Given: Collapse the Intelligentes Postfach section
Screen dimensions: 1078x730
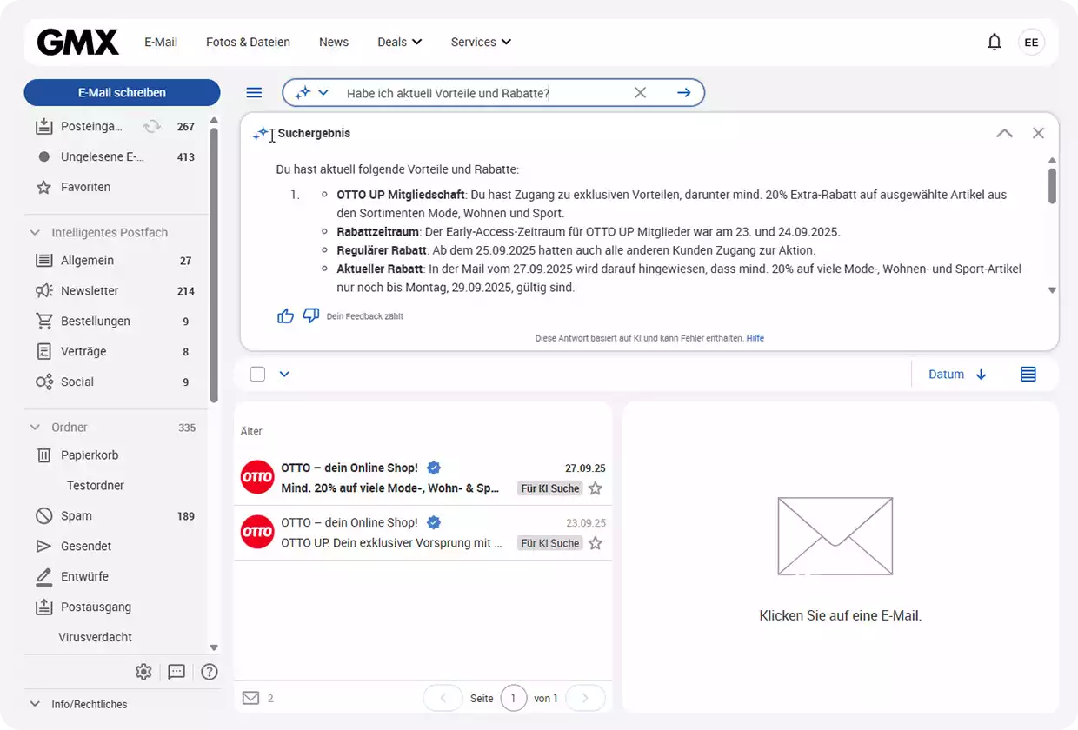Looking at the screenshot, I should click(x=35, y=232).
